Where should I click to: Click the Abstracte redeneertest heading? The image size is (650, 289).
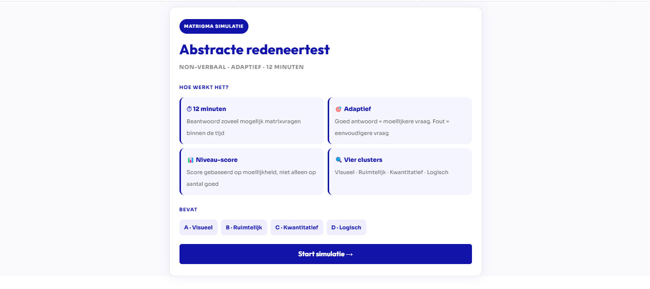254,49
